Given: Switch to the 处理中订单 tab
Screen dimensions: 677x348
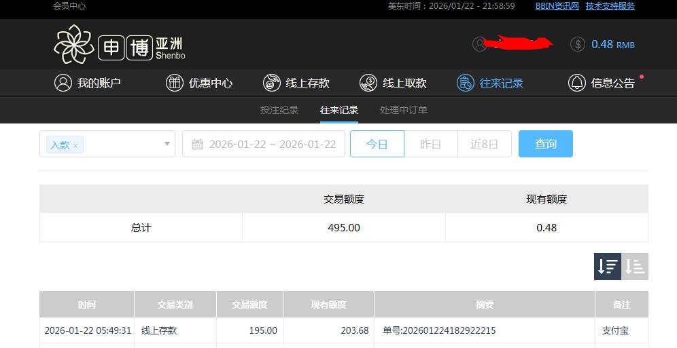Looking at the screenshot, I should pyautogui.click(x=404, y=110).
